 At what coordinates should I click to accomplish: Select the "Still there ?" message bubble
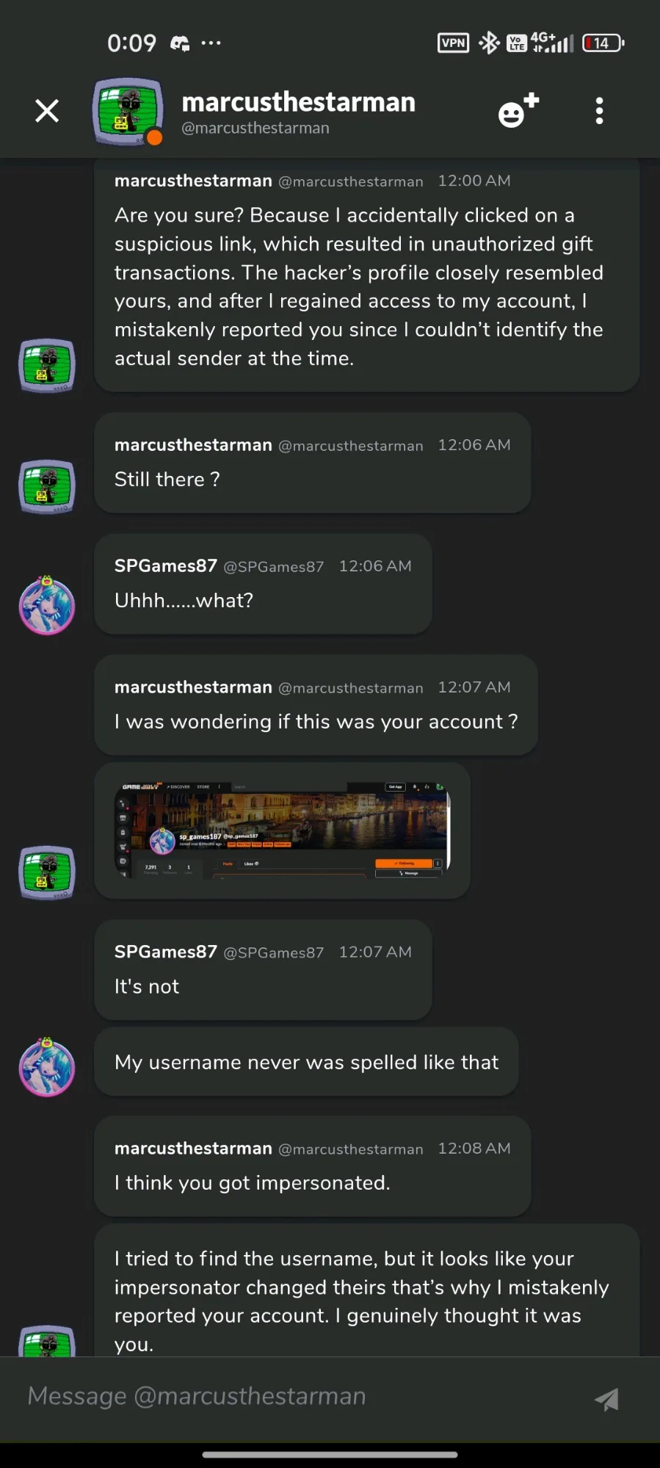point(312,463)
